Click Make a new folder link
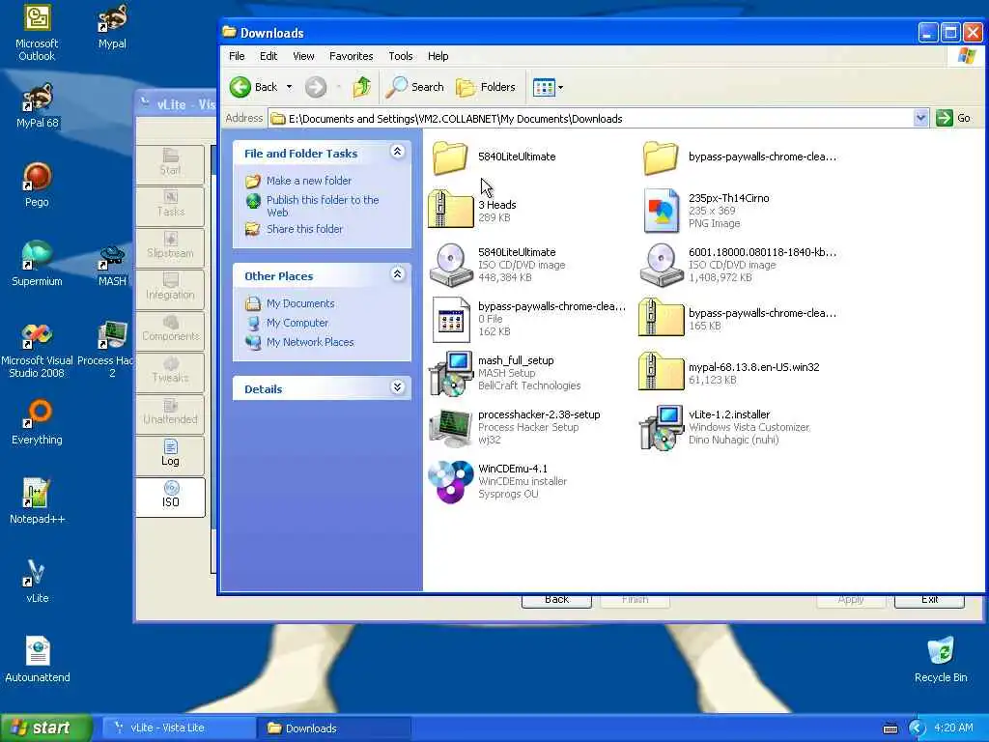The width and height of the screenshot is (989, 742). (x=308, y=181)
